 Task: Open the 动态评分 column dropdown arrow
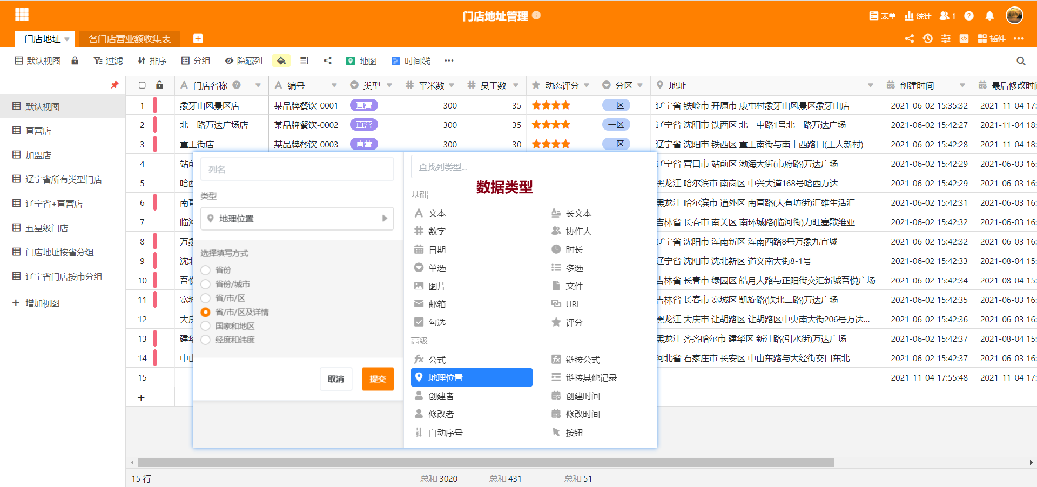click(x=587, y=85)
